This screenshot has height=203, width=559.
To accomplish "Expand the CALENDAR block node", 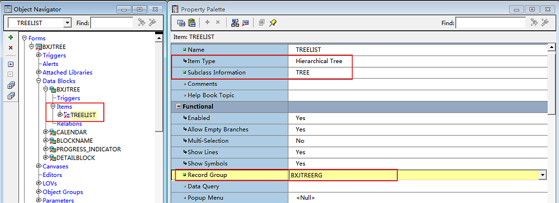I will point(46,132).
